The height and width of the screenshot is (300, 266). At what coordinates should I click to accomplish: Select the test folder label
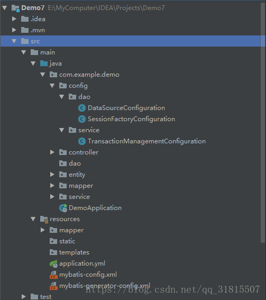click(x=45, y=297)
